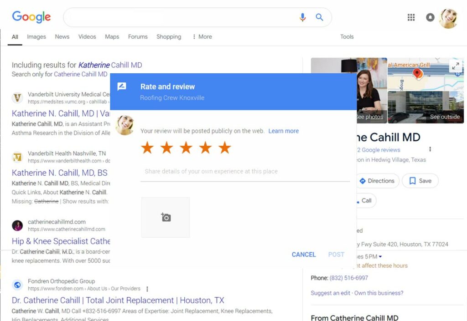
Task: Open Dr. Catherine Cahill Total Joint Replacement result
Action: 118,300
